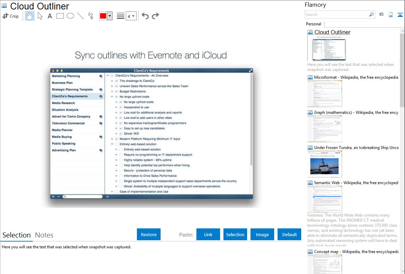Screen dimensions: 405x274
Task: Click Evernote icon beside Television Commercial
Action: coord(101,123)
